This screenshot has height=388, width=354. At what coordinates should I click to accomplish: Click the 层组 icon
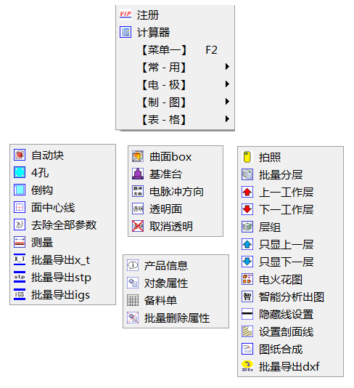tap(247, 227)
